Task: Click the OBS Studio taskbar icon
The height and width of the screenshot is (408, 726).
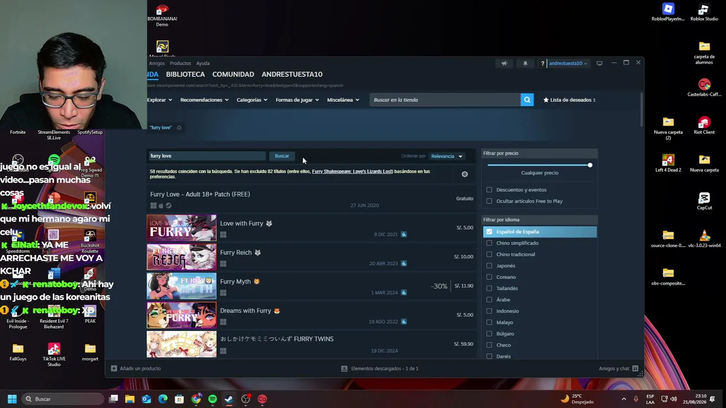Action: point(246,399)
